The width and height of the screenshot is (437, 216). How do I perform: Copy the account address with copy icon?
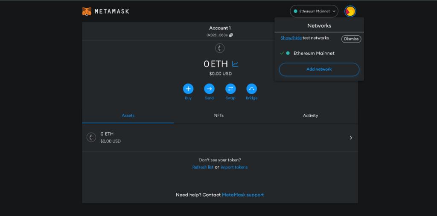[x=231, y=35]
